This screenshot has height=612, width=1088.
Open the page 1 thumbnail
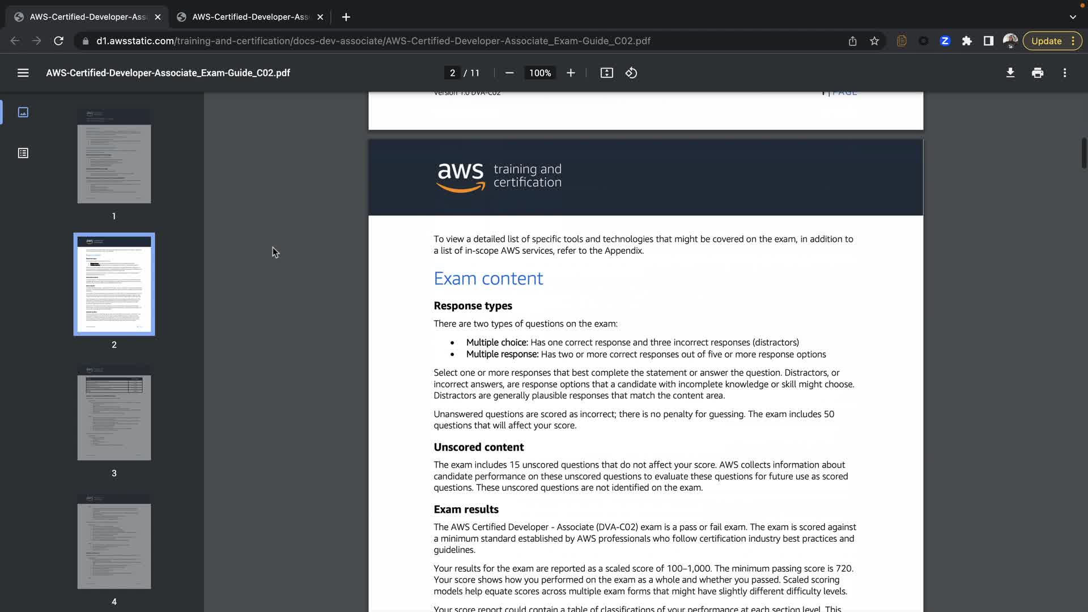pyautogui.click(x=114, y=156)
